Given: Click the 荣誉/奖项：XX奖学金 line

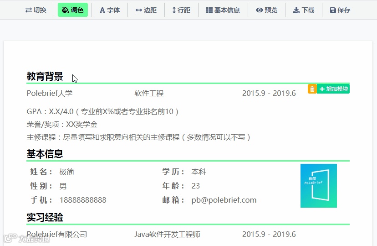Looking at the screenshot, I should (x=62, y=124).
